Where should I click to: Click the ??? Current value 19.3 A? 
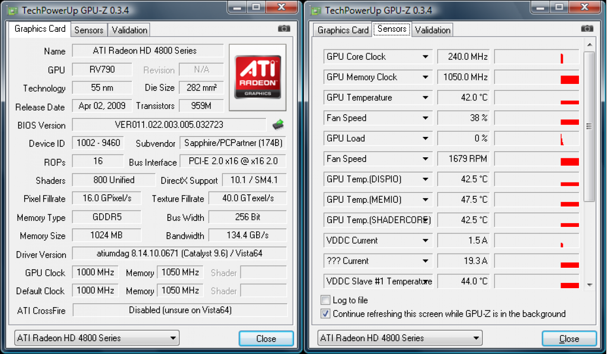click(x=463, y=261)
